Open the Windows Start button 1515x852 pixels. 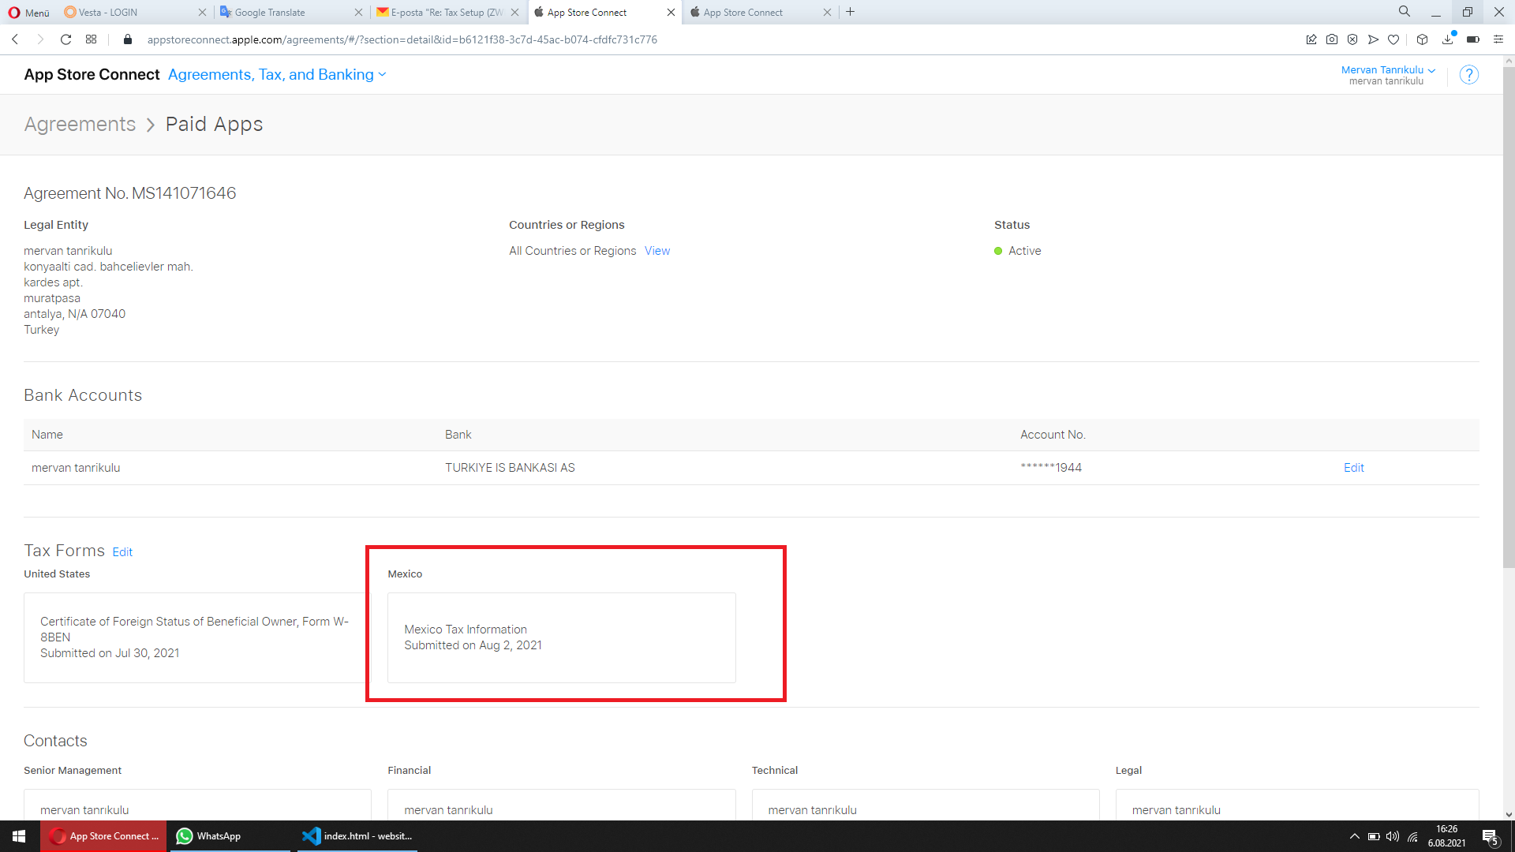(x=19, y=836)
